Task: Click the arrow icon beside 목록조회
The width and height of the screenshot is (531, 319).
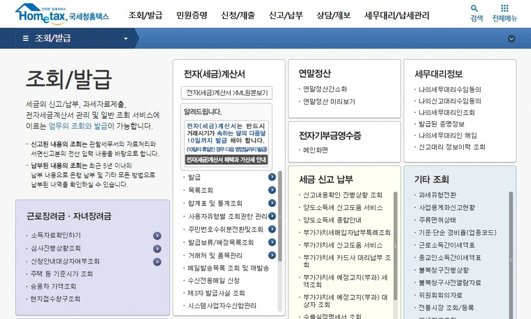Action: tap(272, 190)
